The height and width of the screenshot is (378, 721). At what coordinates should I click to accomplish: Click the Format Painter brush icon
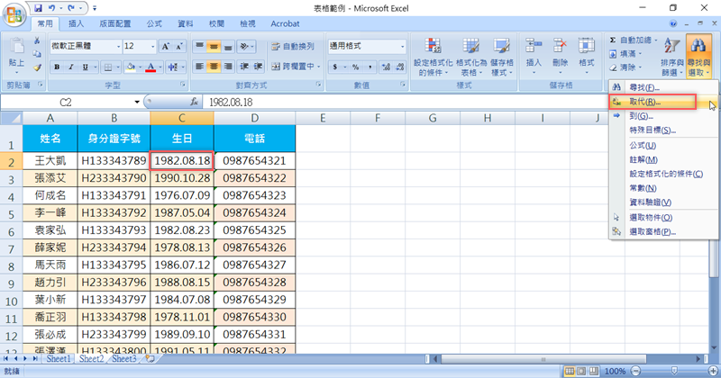point(37,67)
